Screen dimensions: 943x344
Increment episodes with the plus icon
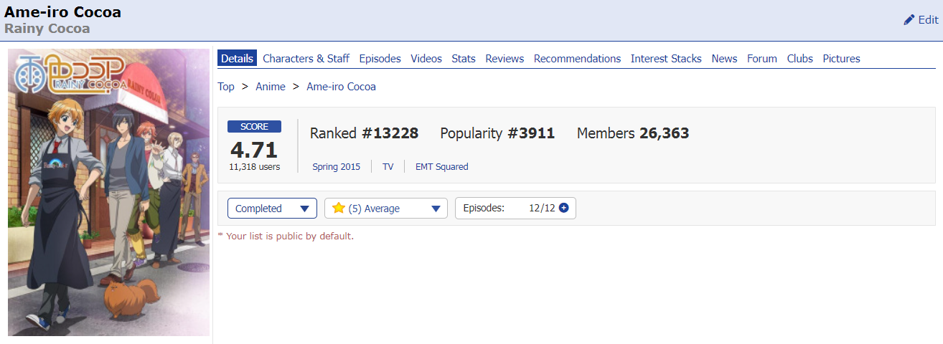click(x=563, y=208)
